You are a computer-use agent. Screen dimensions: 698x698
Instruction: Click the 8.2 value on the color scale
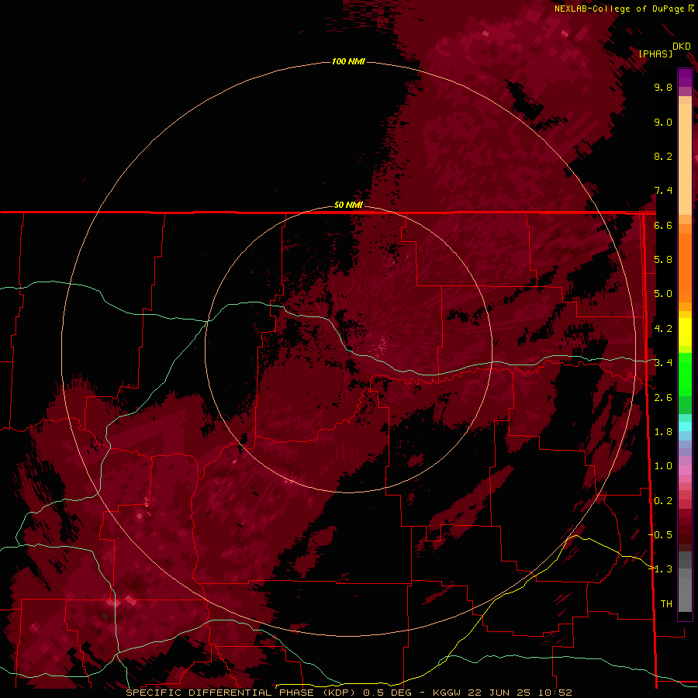[663, 156]
